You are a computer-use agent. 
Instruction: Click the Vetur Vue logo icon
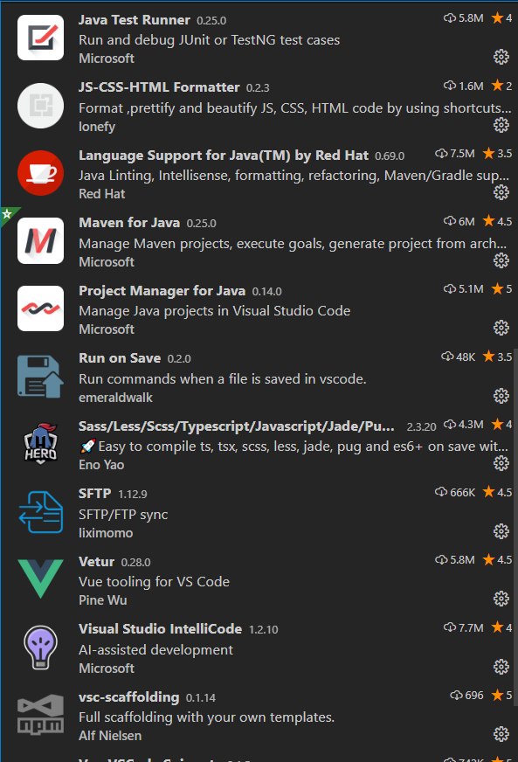(40, 578)
